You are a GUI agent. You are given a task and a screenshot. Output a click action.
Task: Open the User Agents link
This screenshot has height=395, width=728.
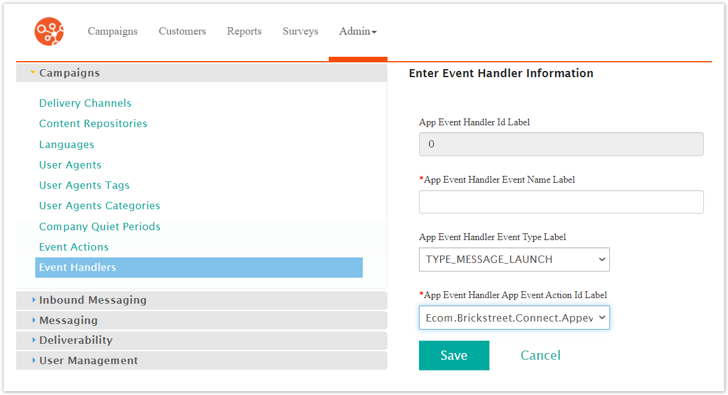point(70,165)
